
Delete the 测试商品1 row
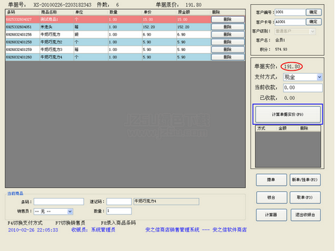pyautogui.click(x=228, y=19)
